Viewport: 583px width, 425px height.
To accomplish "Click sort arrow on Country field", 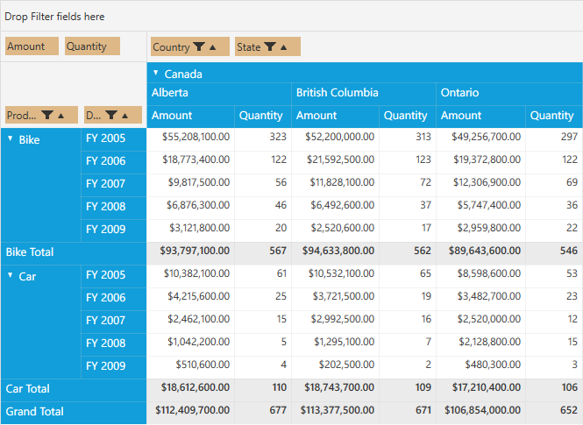I will 213,47.
